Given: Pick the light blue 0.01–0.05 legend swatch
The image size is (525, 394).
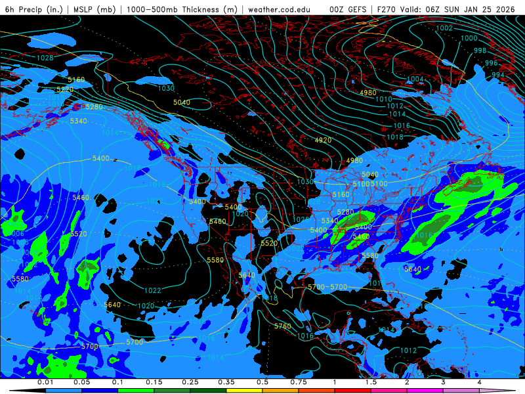Looking at the screenshot, I should click(63, 391).
